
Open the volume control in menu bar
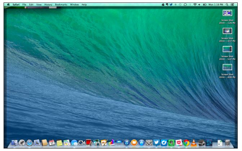coord(200,5)
